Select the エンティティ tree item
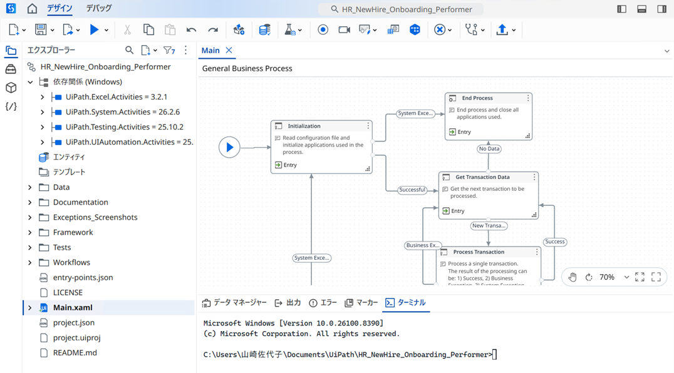Screen dimensions: 674x373 pos(69,157)
